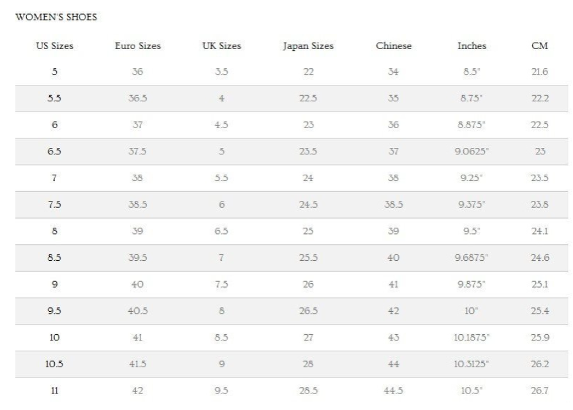Select Japan size 22 cell
Screen dimensions: 573x410
click(308, 73)
